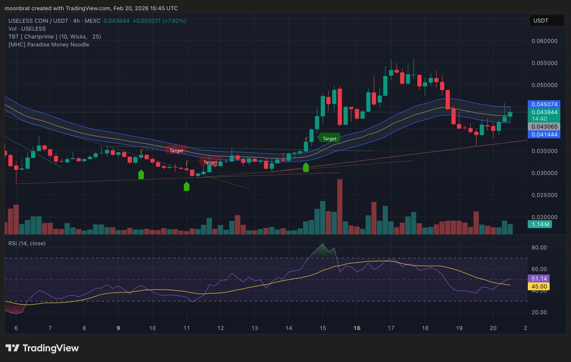Click the 1.14 M volume value tag
Image resolution: width=571 pixels, height=362 pixels.
(x=540, y=224)
